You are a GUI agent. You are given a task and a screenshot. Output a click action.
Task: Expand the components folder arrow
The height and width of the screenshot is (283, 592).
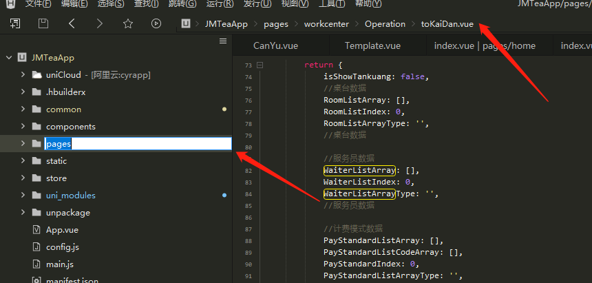coord(22,127)
